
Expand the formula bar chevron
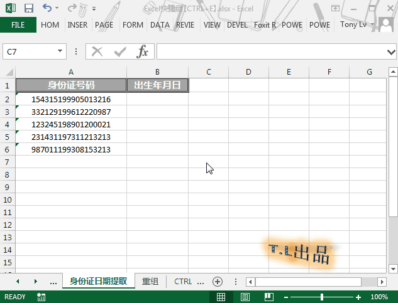tap(391, 52)
